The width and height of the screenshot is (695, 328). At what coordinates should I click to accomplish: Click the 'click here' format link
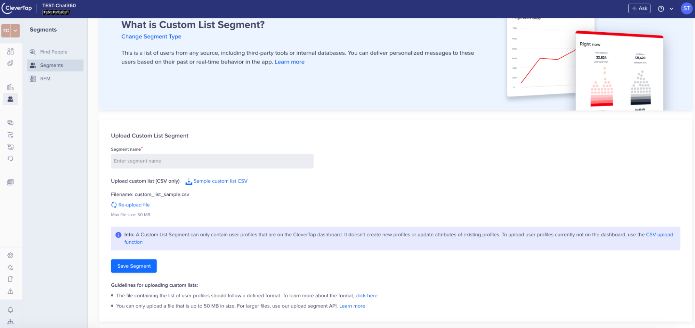click(x=366, y=296)
